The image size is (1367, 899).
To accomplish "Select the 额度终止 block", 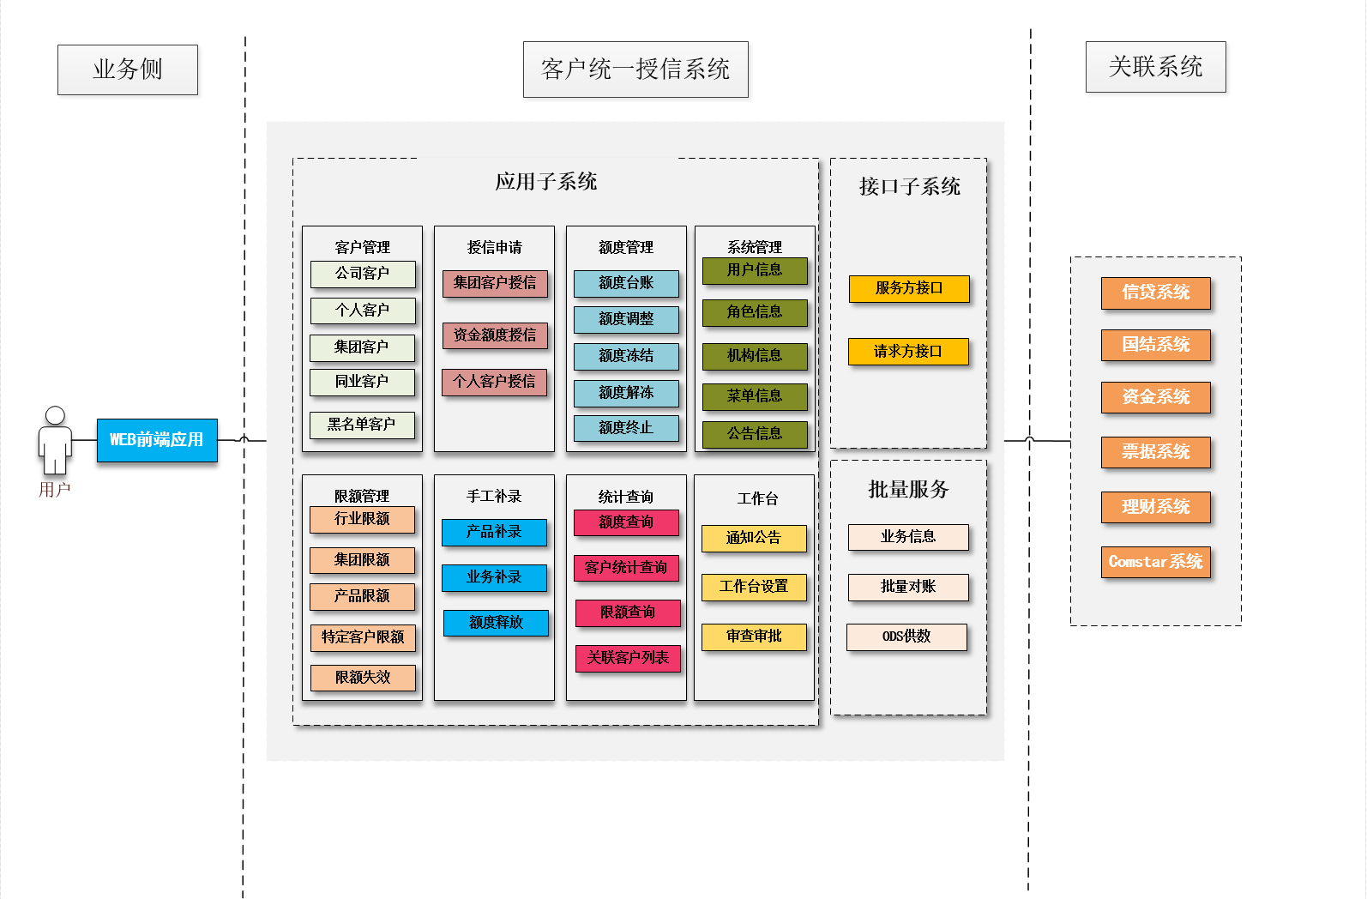I will 626,428.
